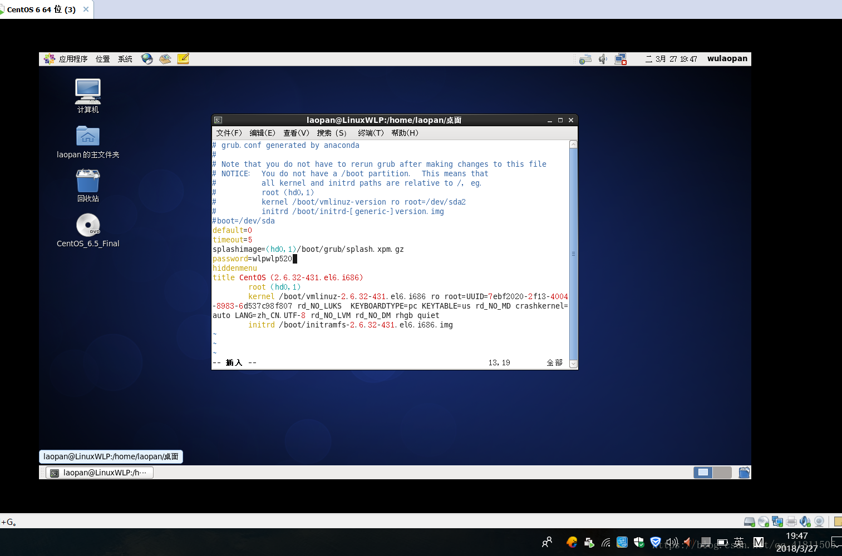Viewport: 842px width, 556px height.
Task: Click Windows volume speaker tray icon
Action: coord(672,542)
